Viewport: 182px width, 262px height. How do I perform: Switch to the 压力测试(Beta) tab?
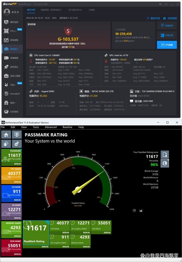tap(75, 10)
